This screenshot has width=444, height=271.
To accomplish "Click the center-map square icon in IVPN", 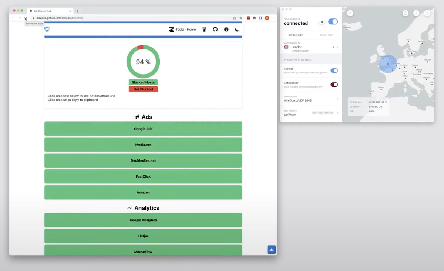I will tap(406, 13).
